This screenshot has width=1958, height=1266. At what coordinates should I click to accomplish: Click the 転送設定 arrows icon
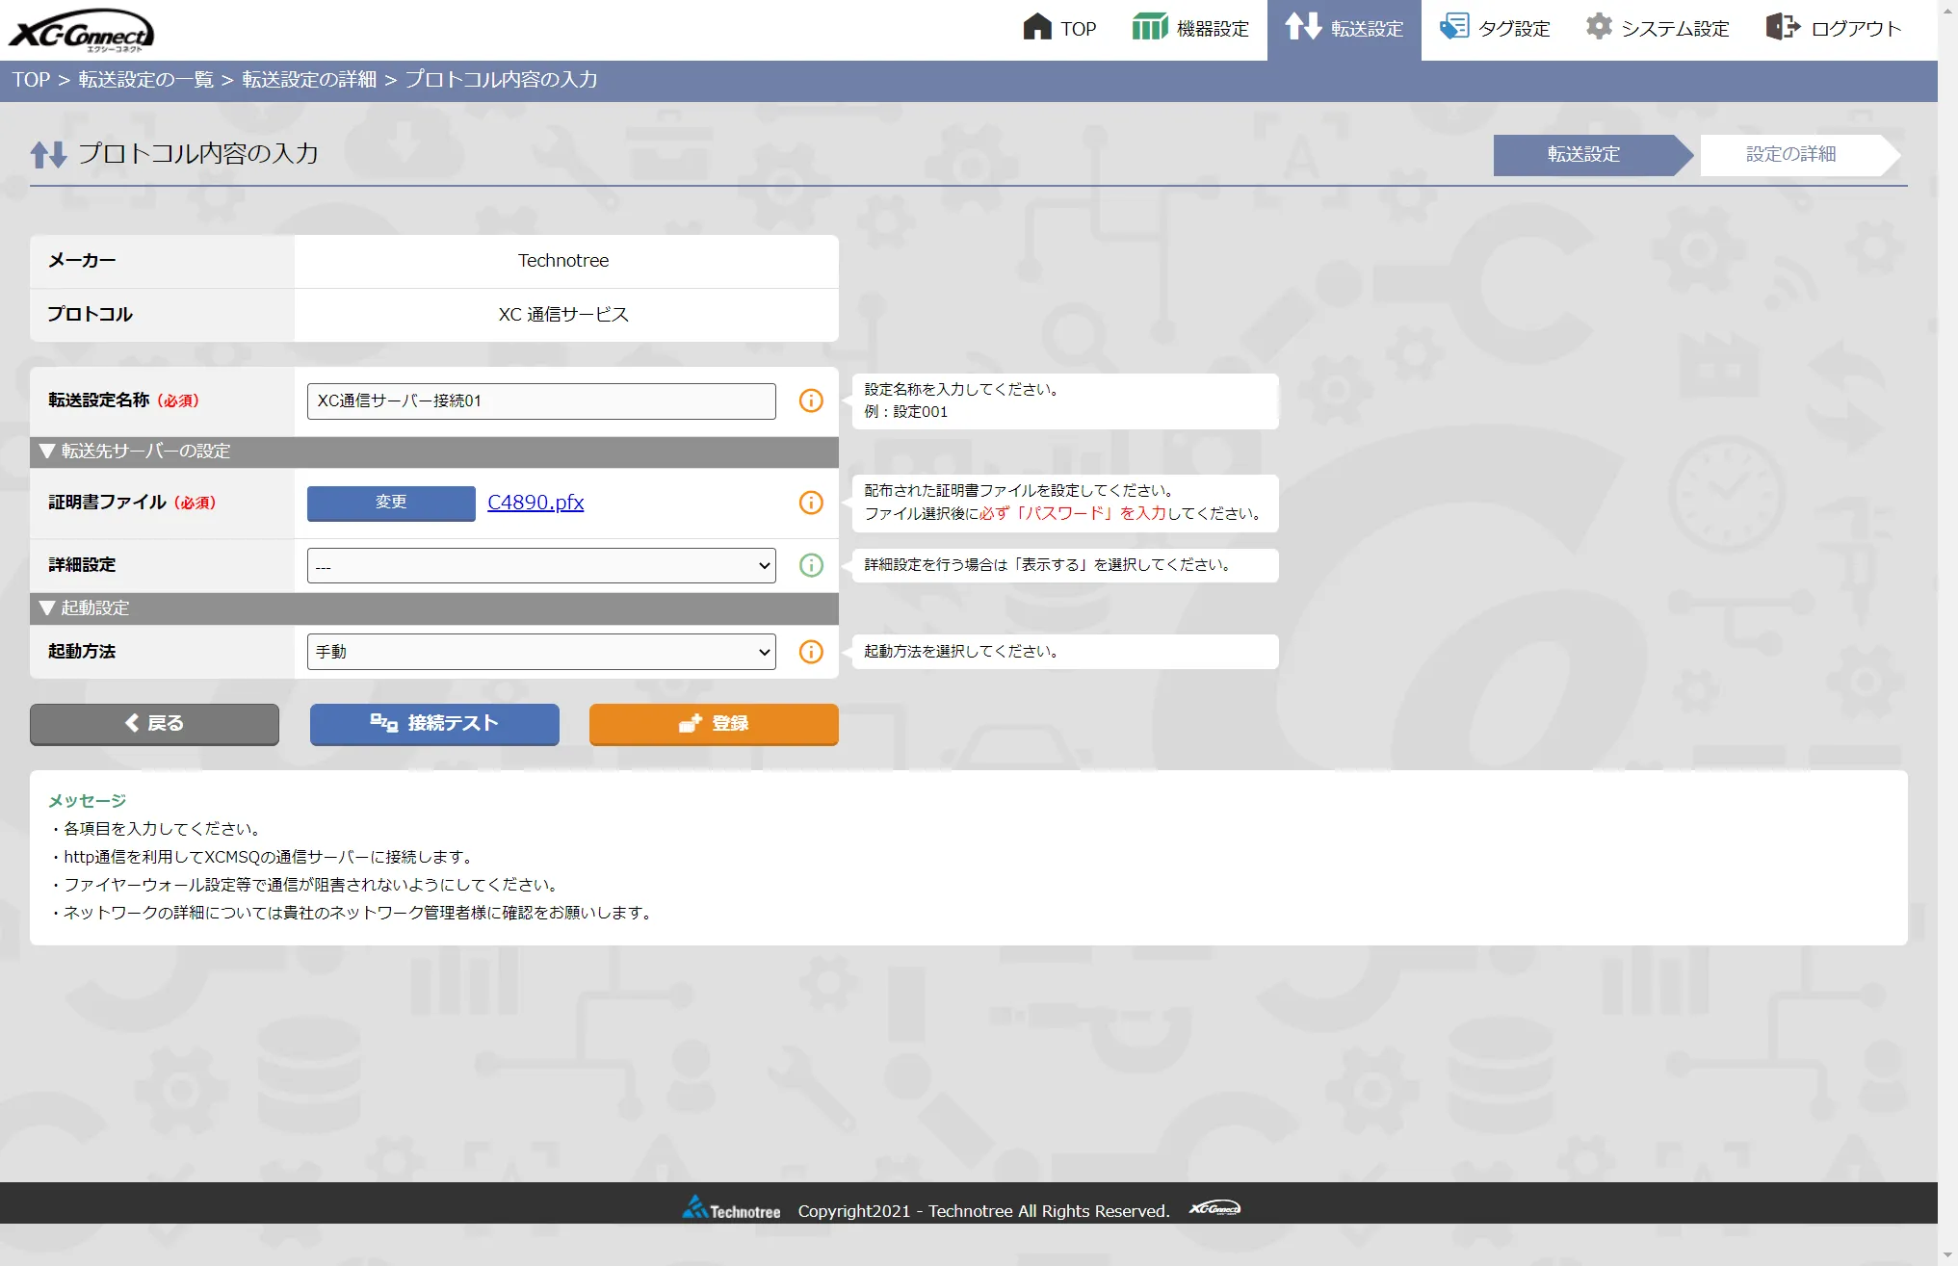click(x=1303, y=27)
